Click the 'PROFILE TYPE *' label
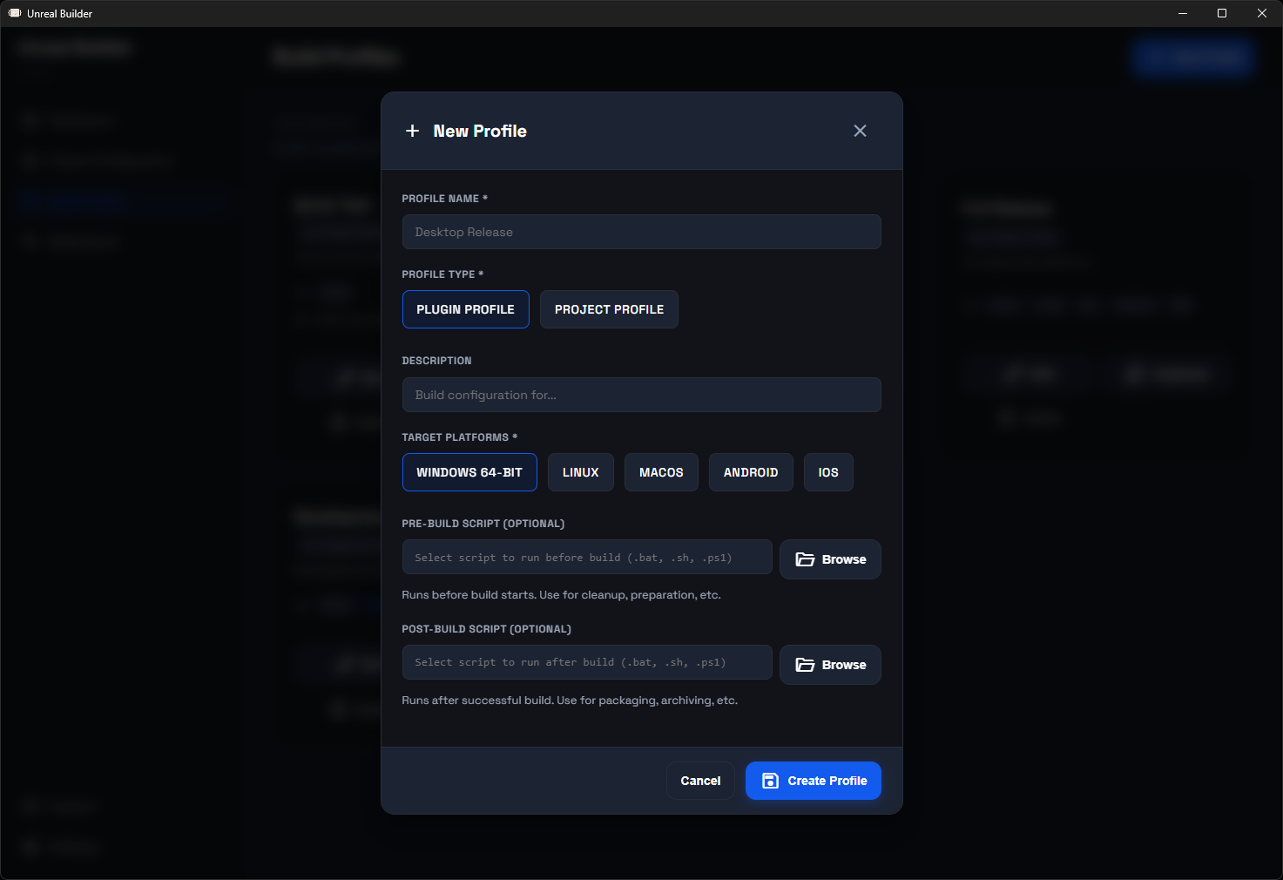The height and width of the screenshot is (880, 1283). point(442,274)
